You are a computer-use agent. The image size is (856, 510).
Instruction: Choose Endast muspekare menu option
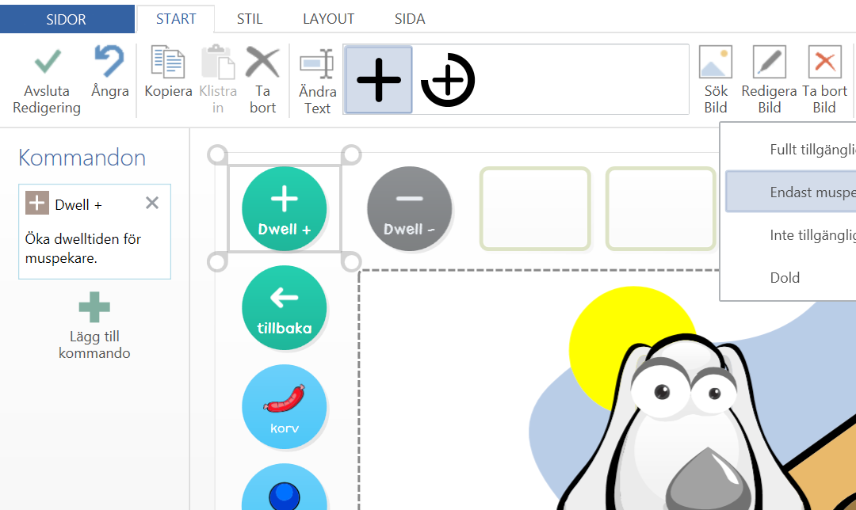[x=790, y=192]
